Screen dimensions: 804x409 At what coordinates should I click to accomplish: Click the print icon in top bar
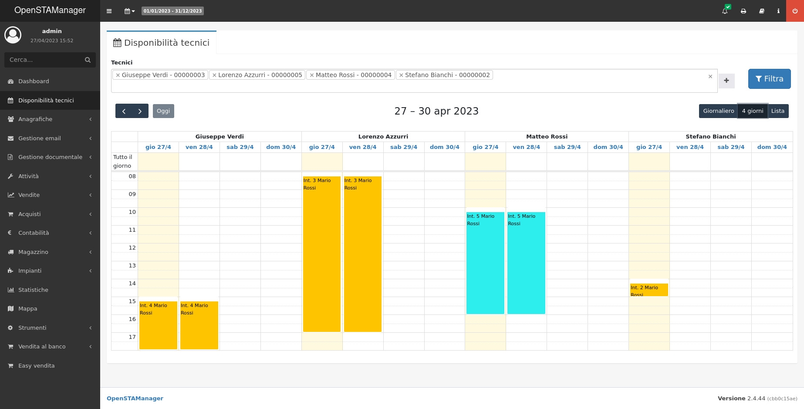743,11
